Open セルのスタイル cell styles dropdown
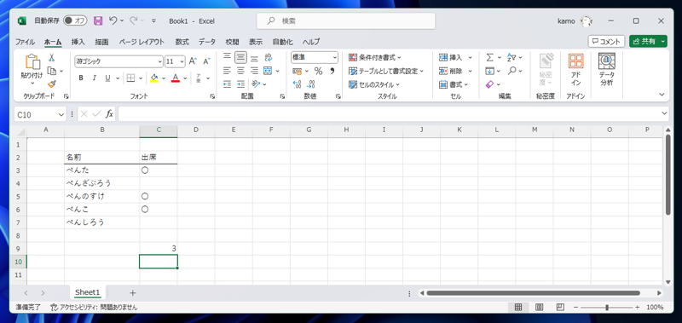682x323 pixels. pos(374,84)
